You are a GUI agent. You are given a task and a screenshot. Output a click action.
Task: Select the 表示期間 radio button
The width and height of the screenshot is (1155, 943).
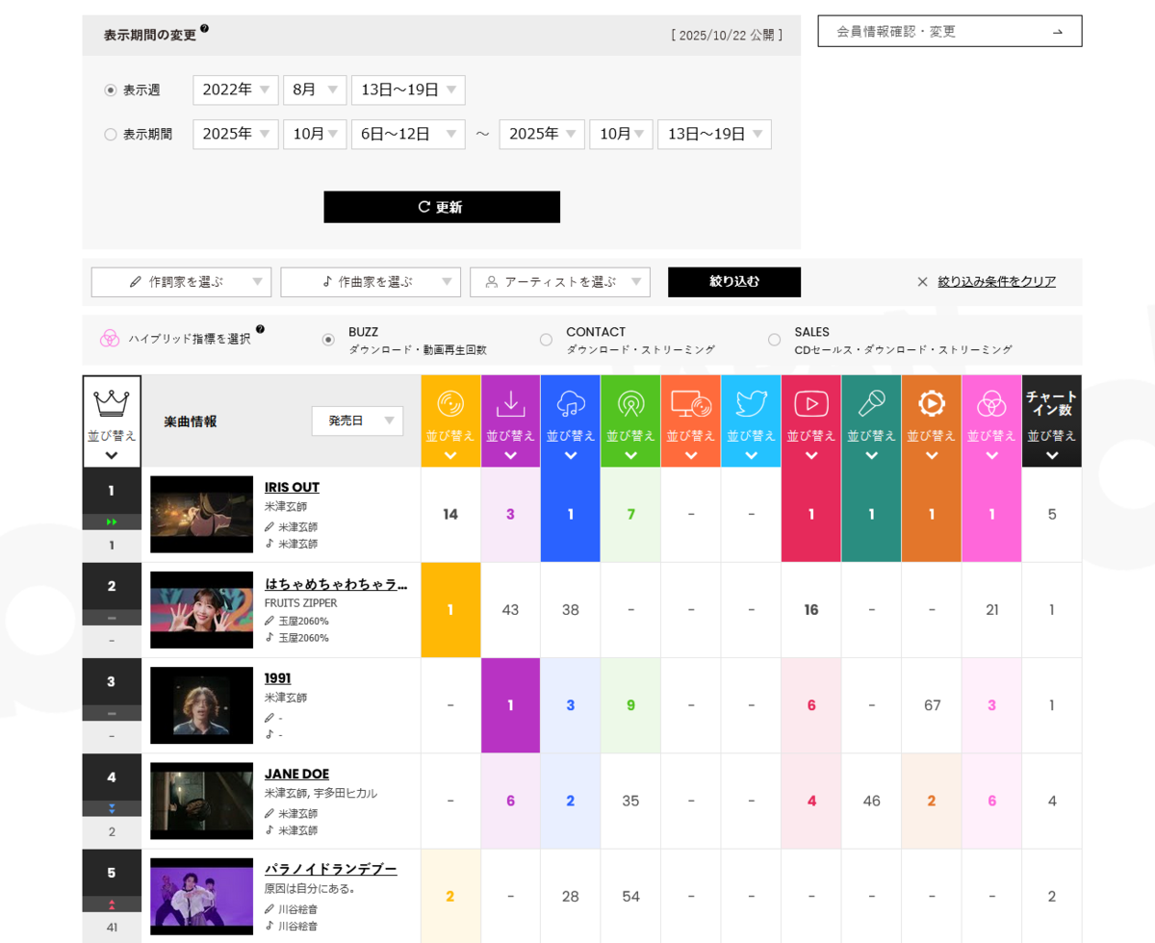coord(111,135)
